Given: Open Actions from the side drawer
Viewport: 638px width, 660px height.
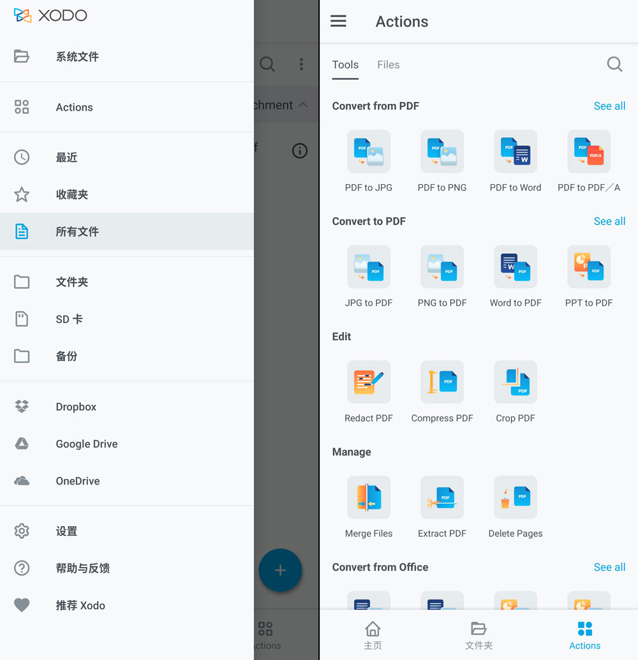Looking at the screenshot, I should tap(127, 107).
